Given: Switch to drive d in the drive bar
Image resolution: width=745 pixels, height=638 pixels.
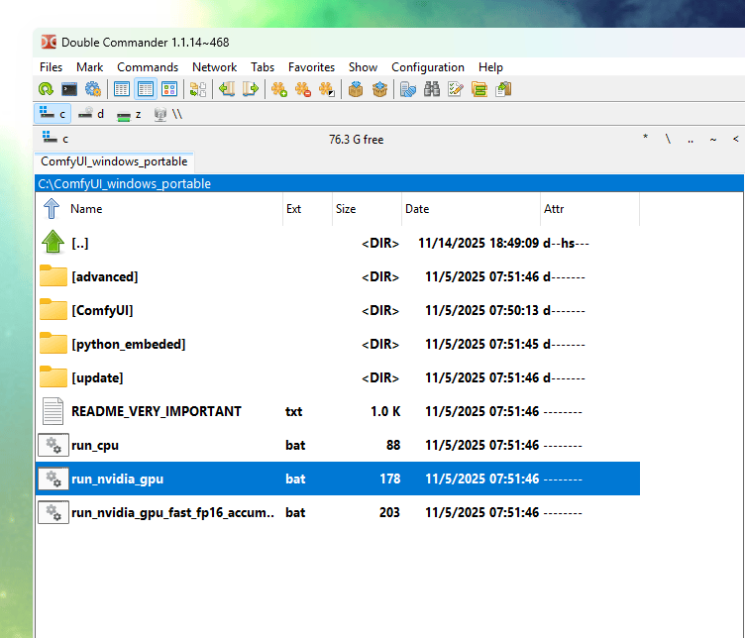Looking at the screenshot, I should [x=91, y=114].
